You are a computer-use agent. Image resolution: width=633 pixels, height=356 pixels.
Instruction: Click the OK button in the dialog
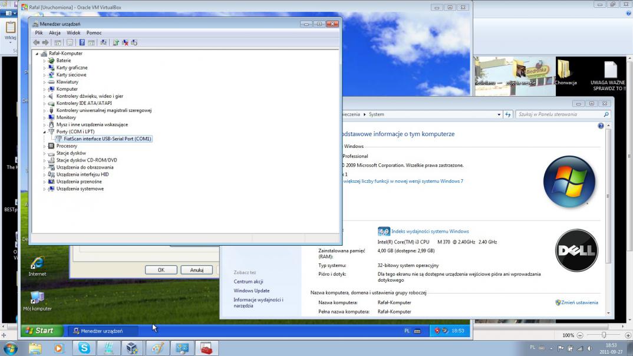[x=161, y=270]
